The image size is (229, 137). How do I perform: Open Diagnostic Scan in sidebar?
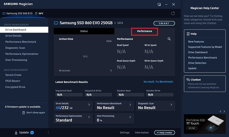[x=15, y=48]
